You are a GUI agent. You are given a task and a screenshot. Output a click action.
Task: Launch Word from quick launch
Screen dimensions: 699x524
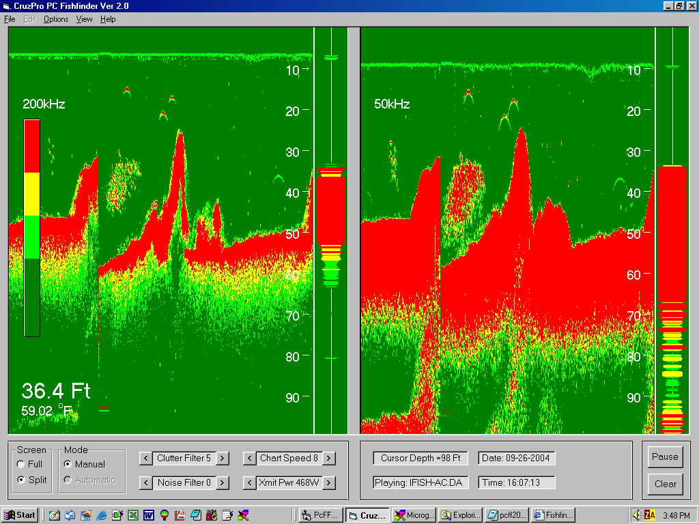coord(148,516)
